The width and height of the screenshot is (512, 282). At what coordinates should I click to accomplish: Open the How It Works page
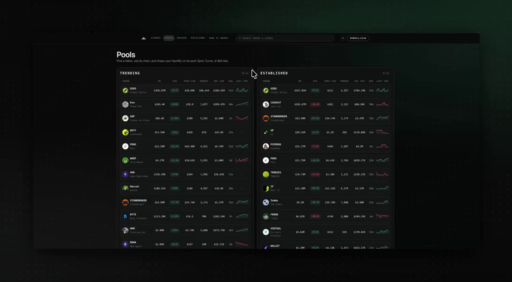[219, 38]
